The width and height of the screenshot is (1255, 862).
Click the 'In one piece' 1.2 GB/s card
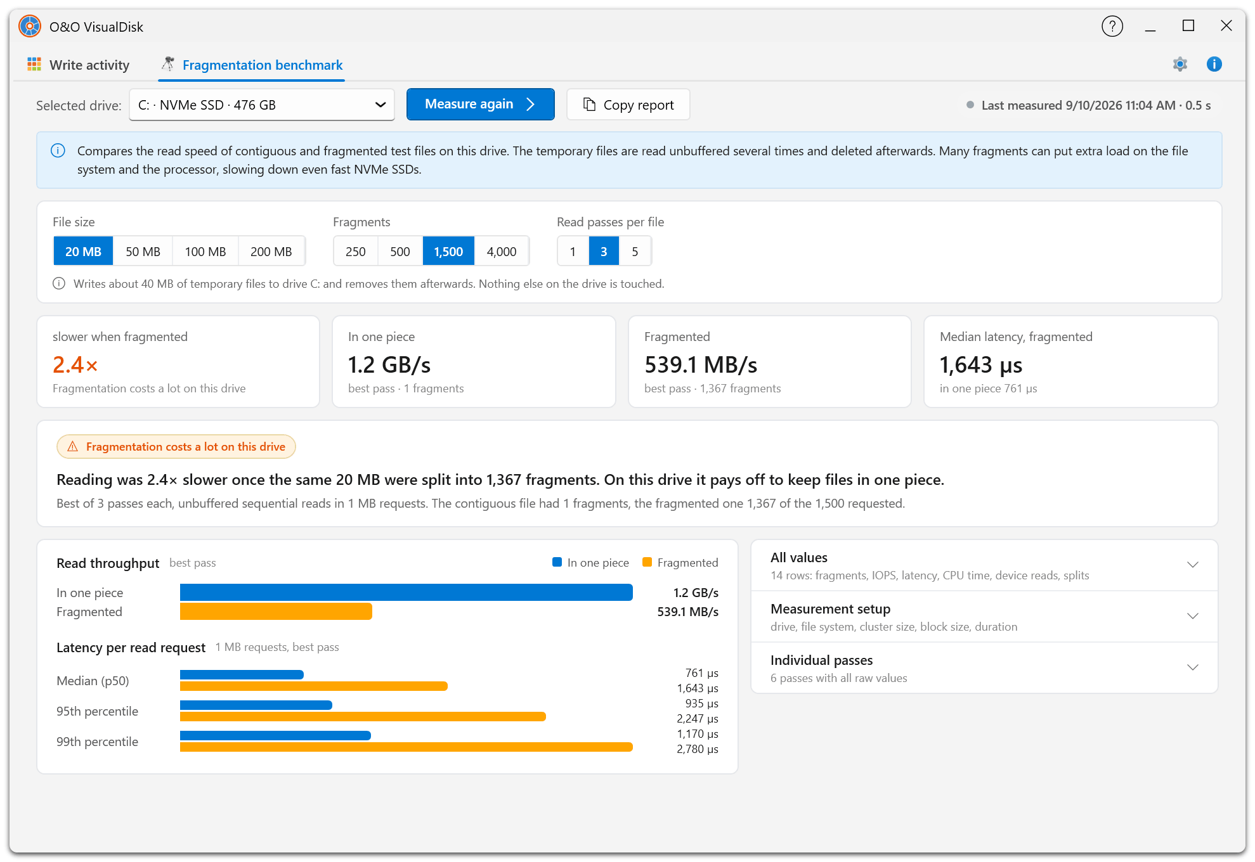click(x=474, y=361)
